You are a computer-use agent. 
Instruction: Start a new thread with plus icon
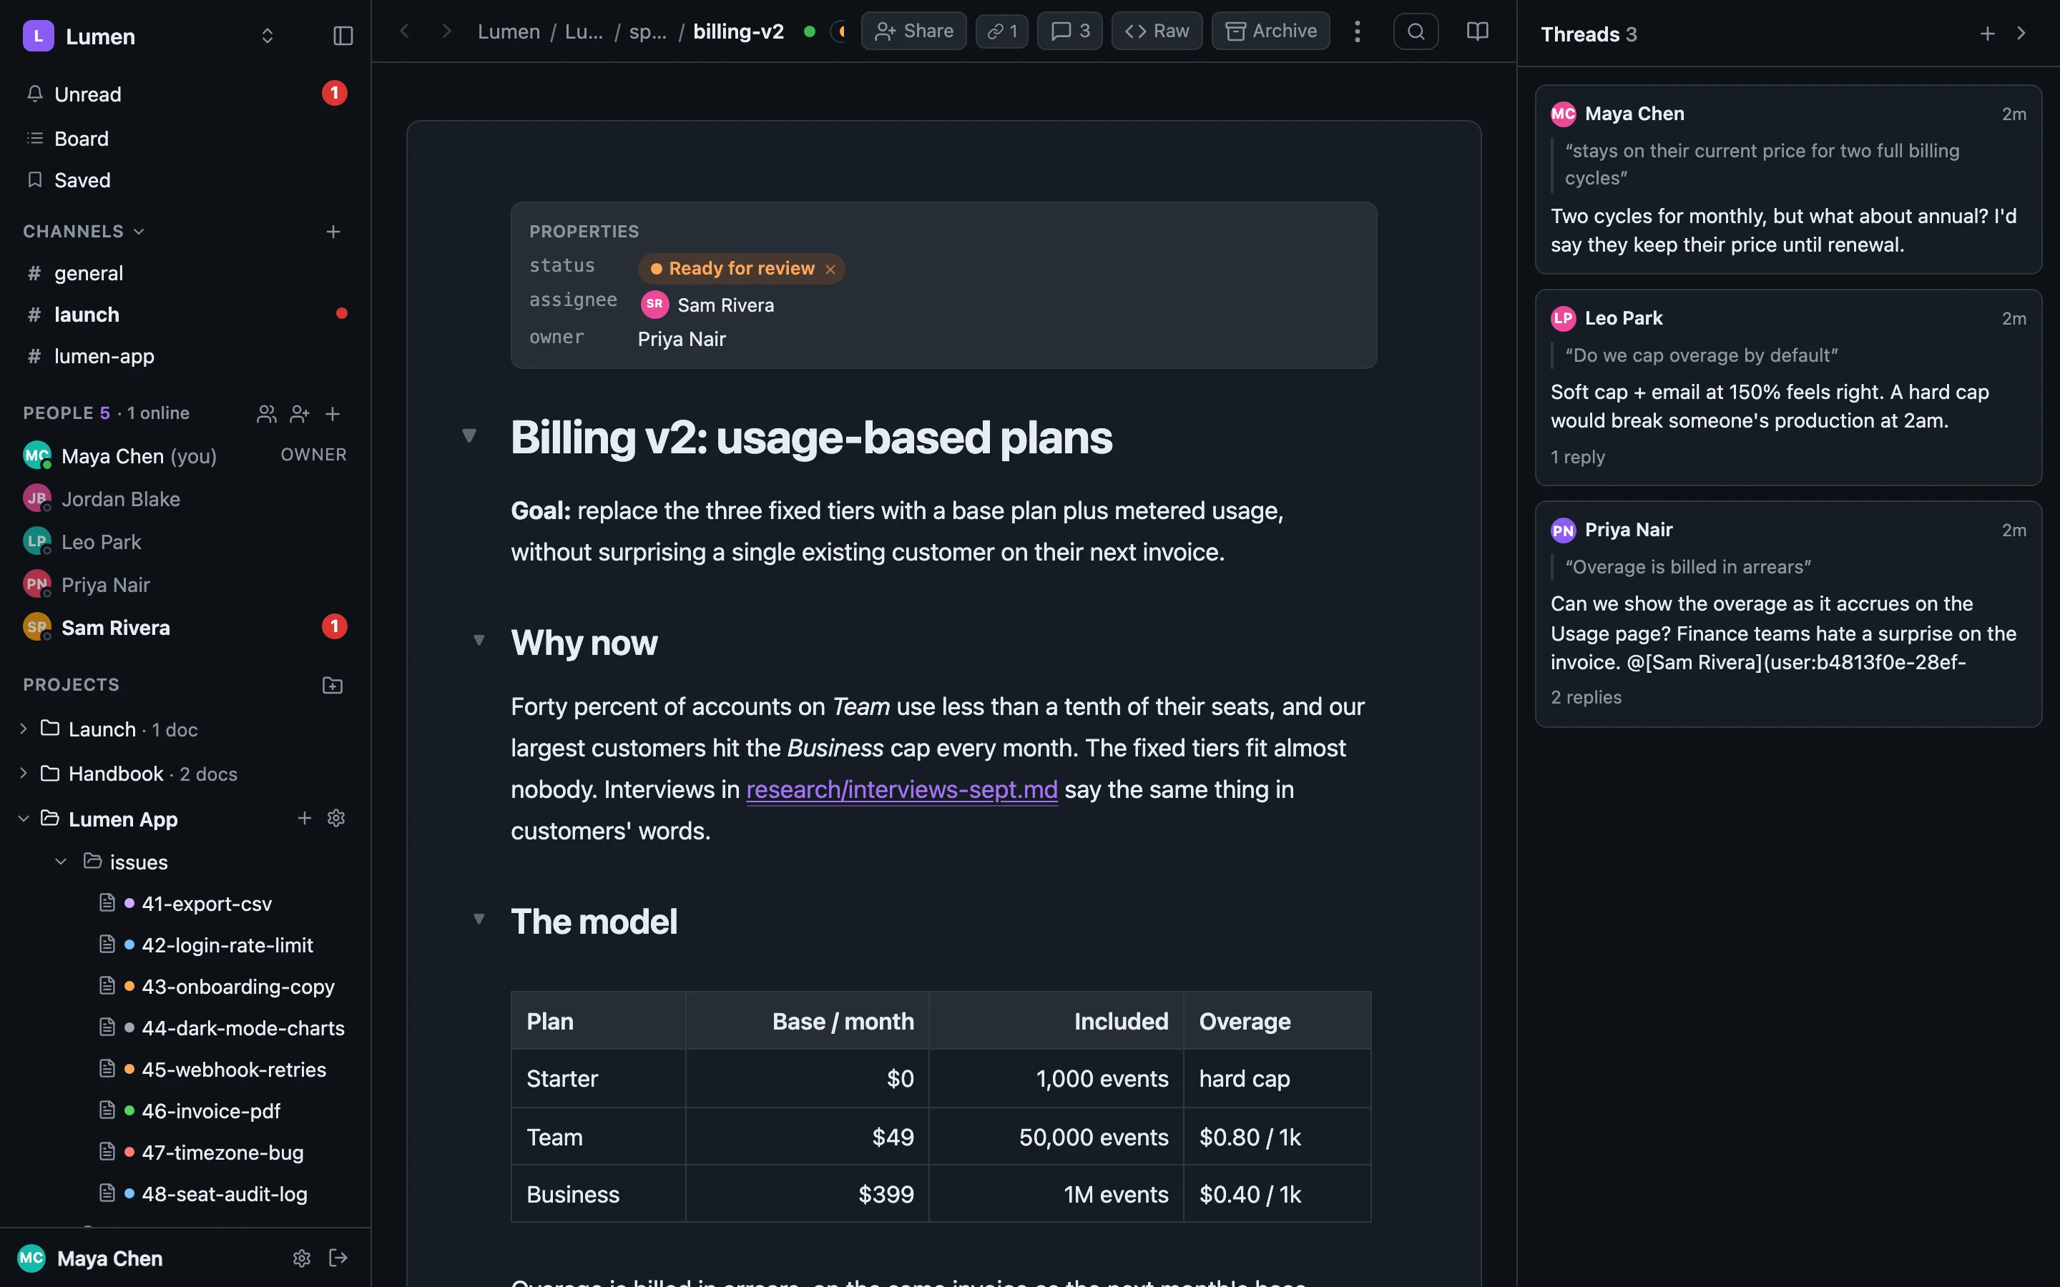1988,33
